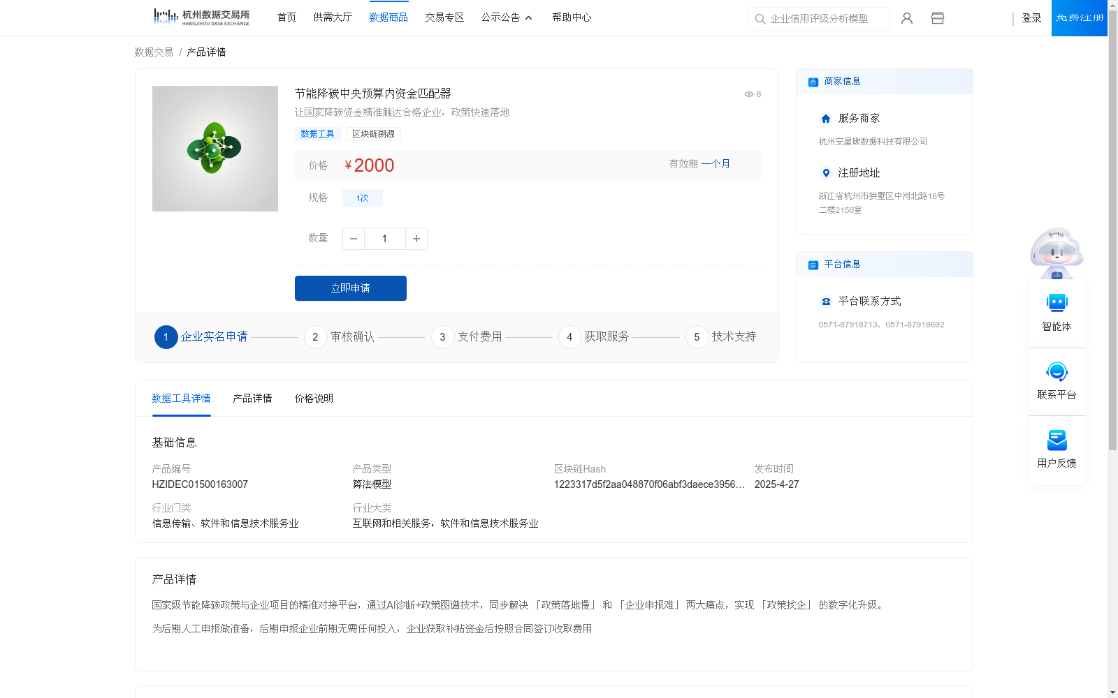
Task: Click the product thumbnail image
Action: coord(215,149)
